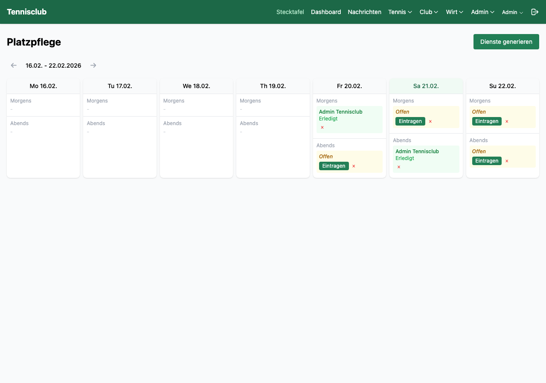Go to previous week with left arrow

(x=14, y=66)
